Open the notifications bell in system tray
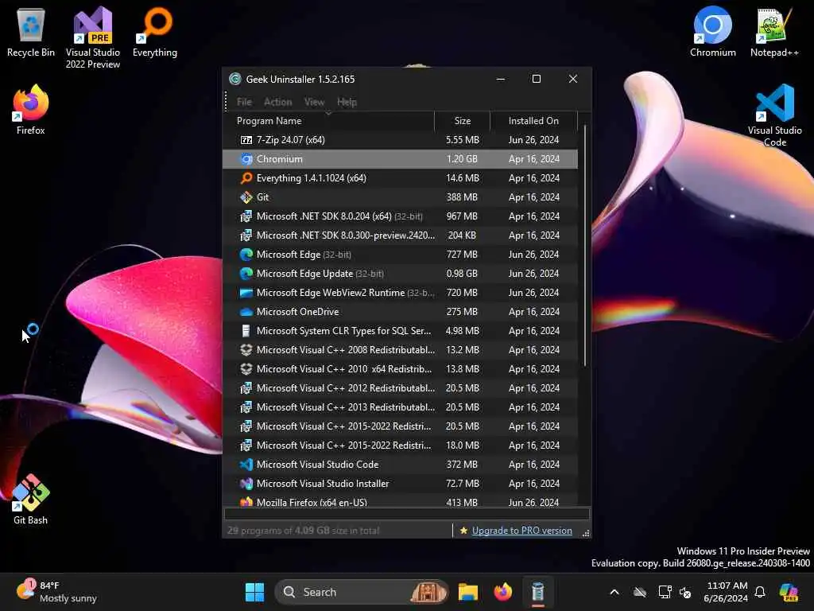Viewport: 814px width, 611px height. 760,592
